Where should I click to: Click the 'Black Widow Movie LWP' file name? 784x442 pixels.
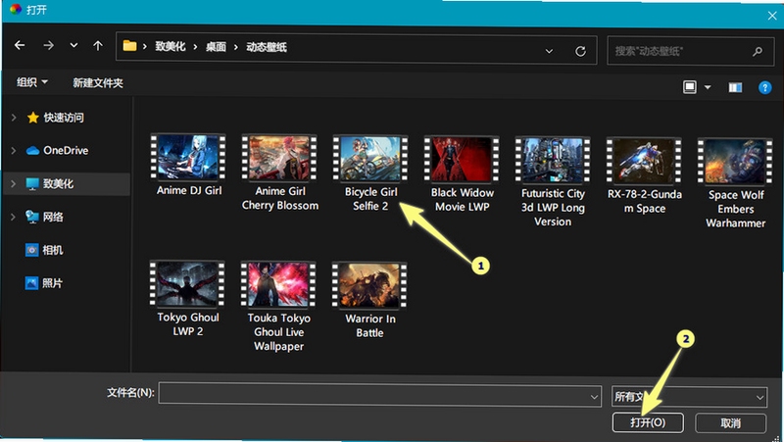click(x=463, y=200)
